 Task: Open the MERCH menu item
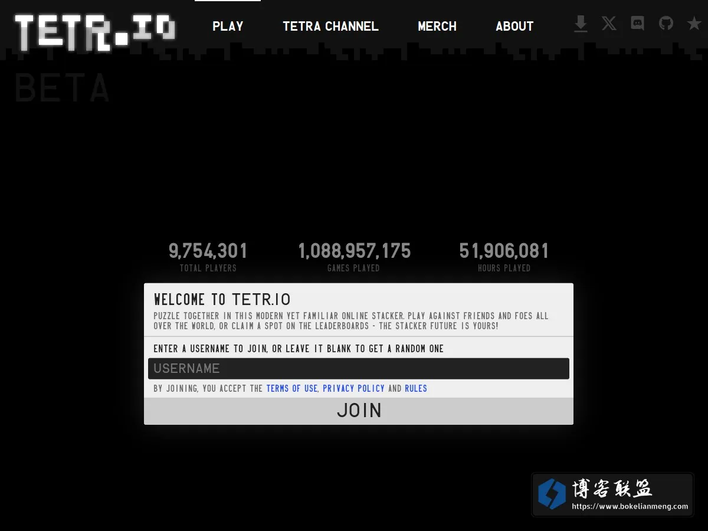[437, 26]
